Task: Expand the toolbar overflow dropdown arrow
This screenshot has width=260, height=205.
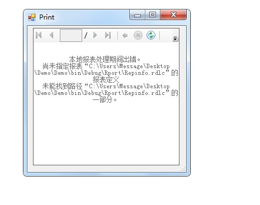Action: pos(175,39)
